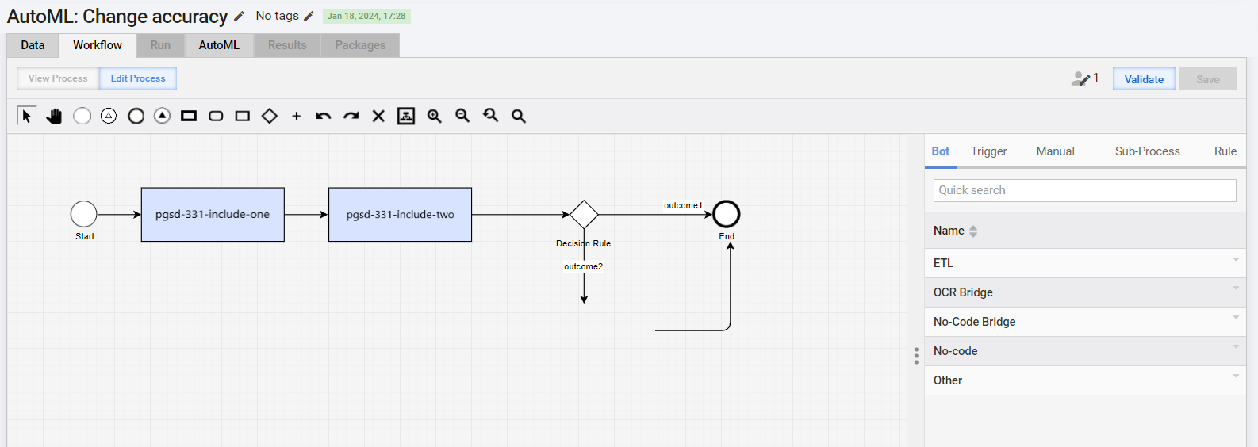Open the Data tab
This screenshot has width=1258, height=447.
tap(33, 45)
